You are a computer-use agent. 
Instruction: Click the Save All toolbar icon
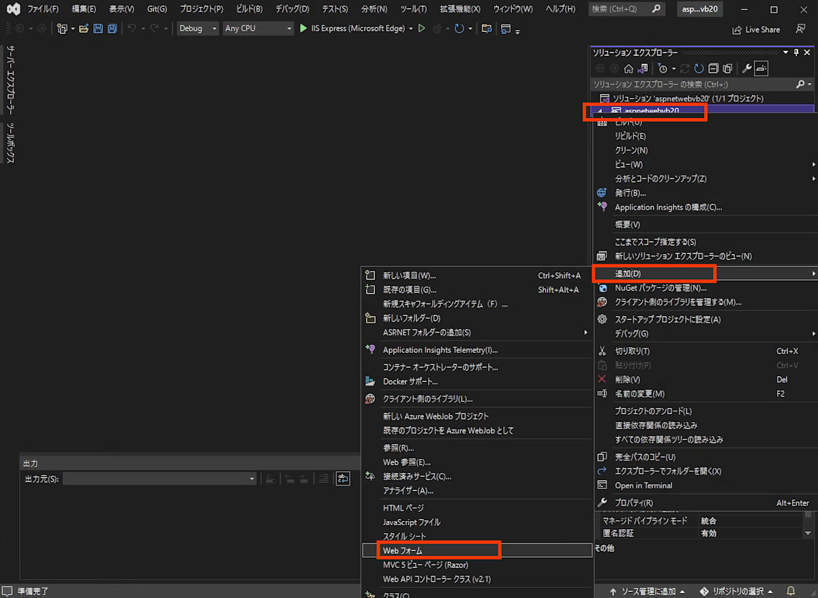(x=111, y=29)
